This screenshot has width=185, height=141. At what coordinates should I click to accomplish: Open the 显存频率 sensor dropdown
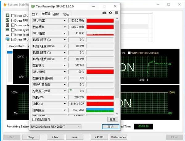pos(65,27)
